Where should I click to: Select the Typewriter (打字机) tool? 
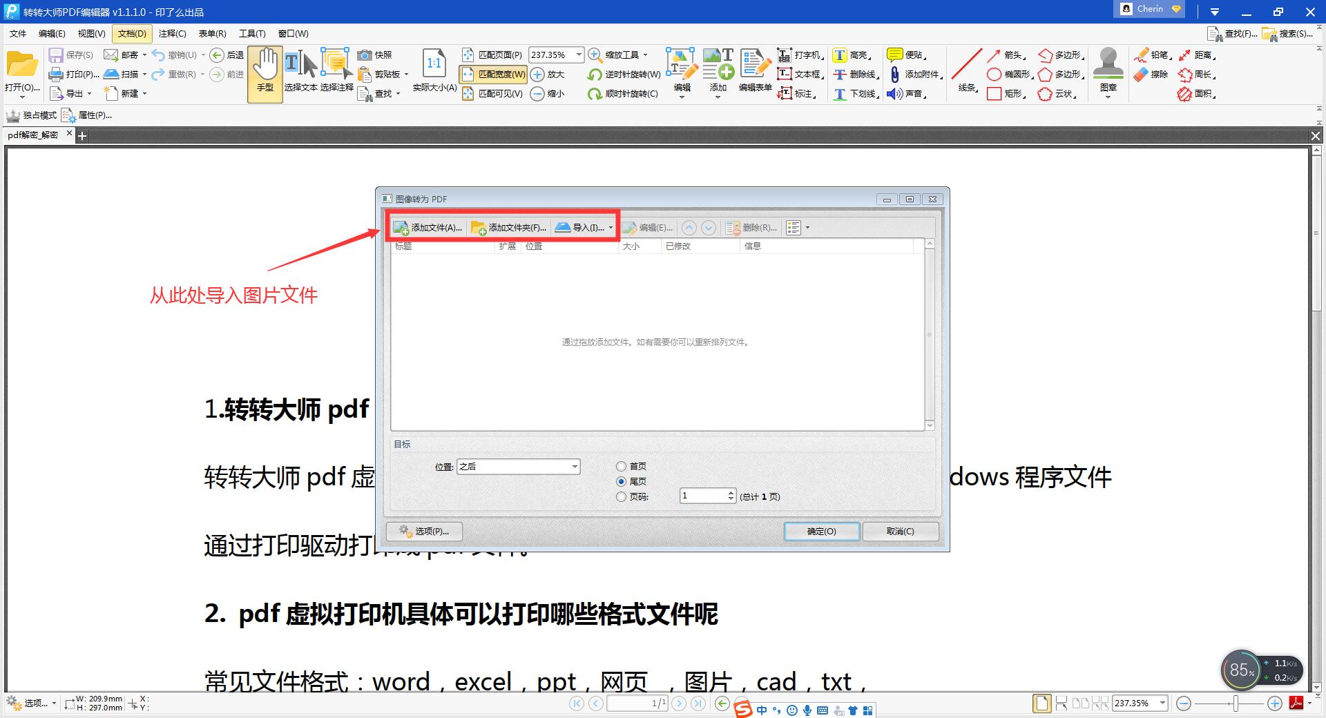click(x=800, y=55)
